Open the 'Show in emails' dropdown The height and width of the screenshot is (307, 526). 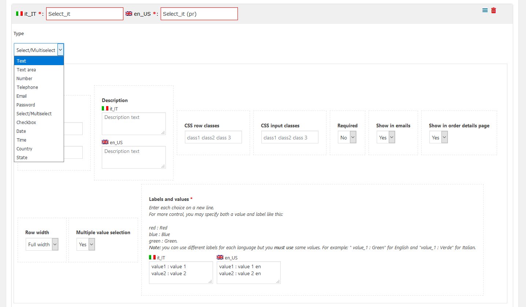[386, 138]
